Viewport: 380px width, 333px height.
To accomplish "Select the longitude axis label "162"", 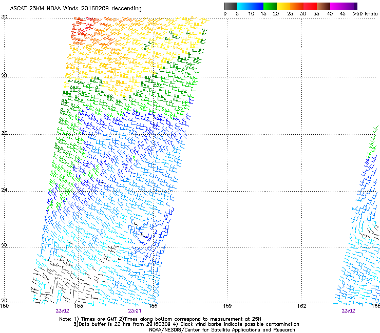I will pos(301,306).
